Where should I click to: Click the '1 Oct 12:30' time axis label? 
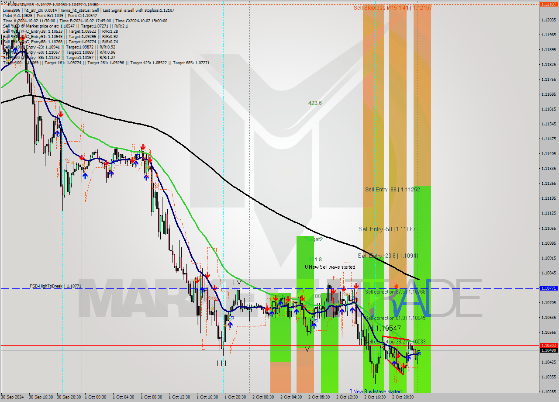179,397
